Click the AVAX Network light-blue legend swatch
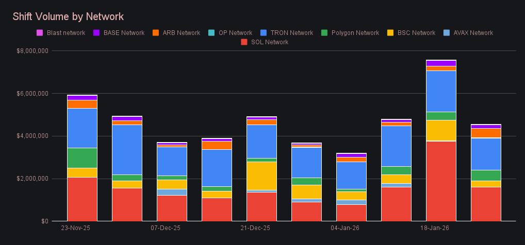Image resolution: width=525 pixels, height=245 pixels. coord(447,33)
